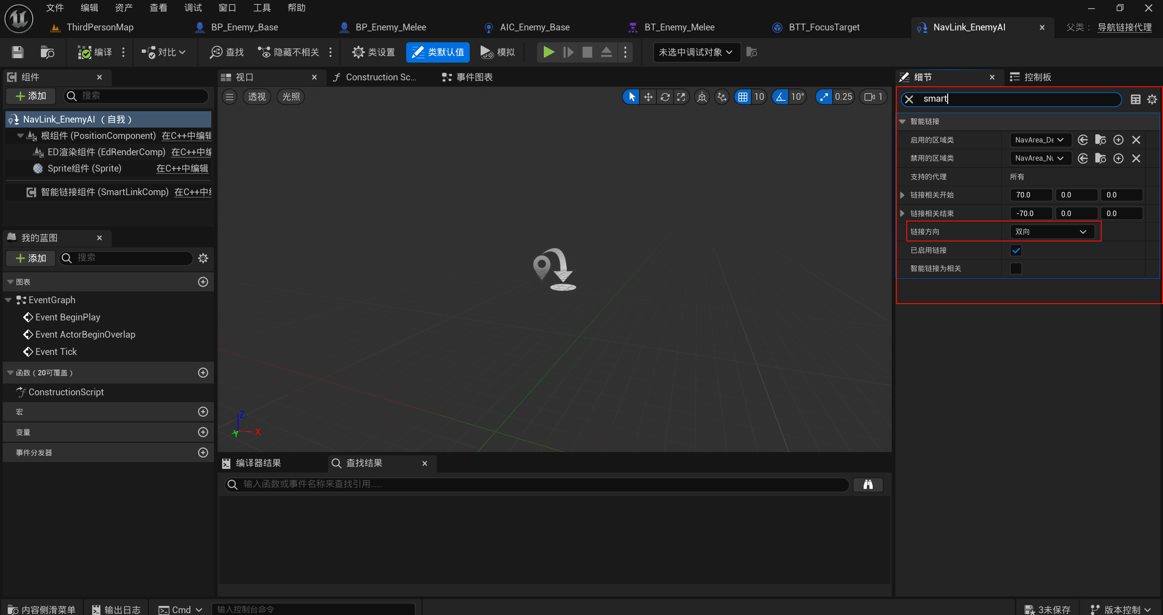Click the camera speed 1 control

(x=873, y=97)
